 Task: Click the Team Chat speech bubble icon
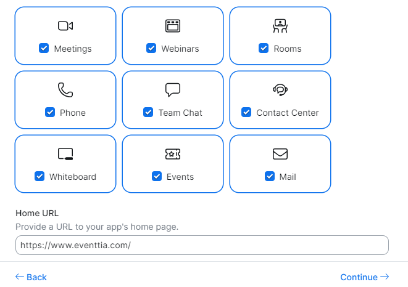coord(173,90)
